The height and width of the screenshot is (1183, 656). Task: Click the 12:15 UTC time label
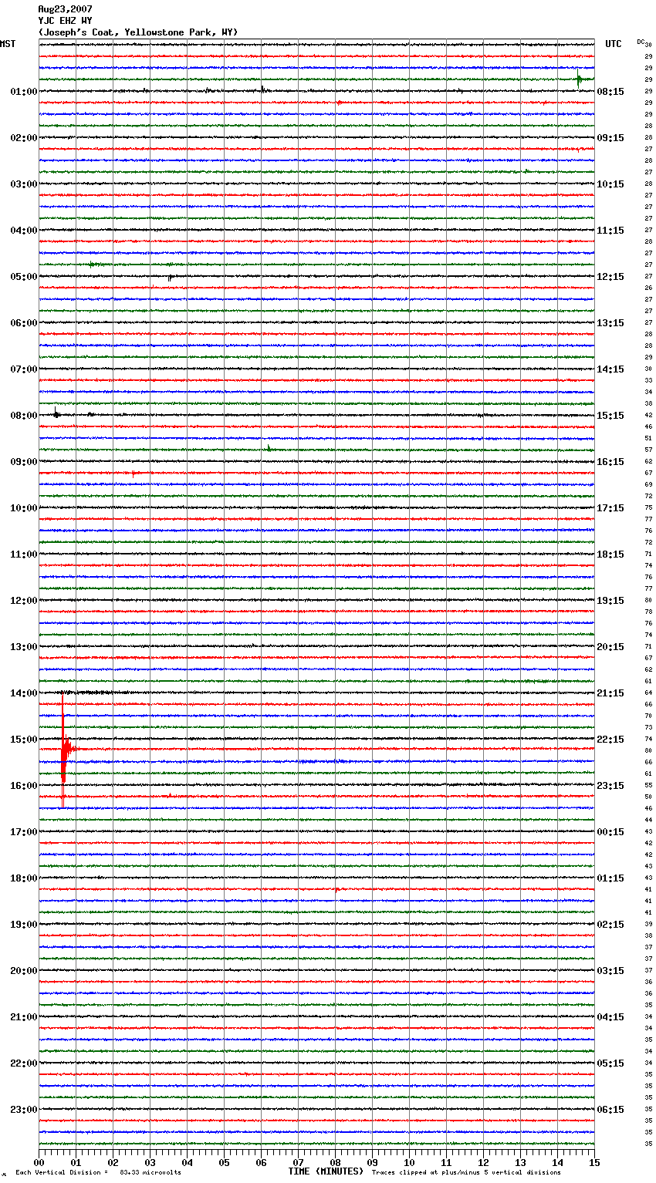point(610,277)
